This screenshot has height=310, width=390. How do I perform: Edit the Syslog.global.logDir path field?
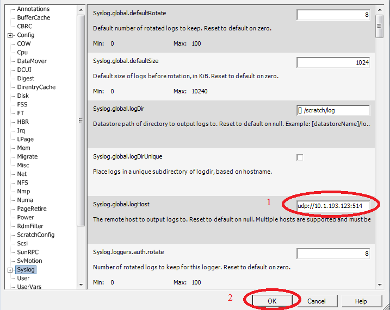coord(333,110)
